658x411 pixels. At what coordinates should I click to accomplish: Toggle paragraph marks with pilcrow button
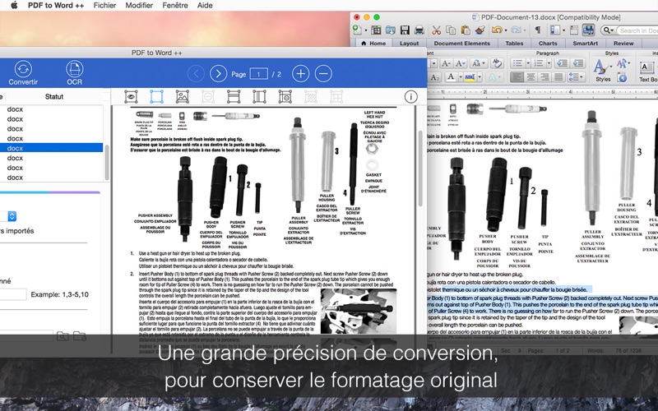point(538,30)
